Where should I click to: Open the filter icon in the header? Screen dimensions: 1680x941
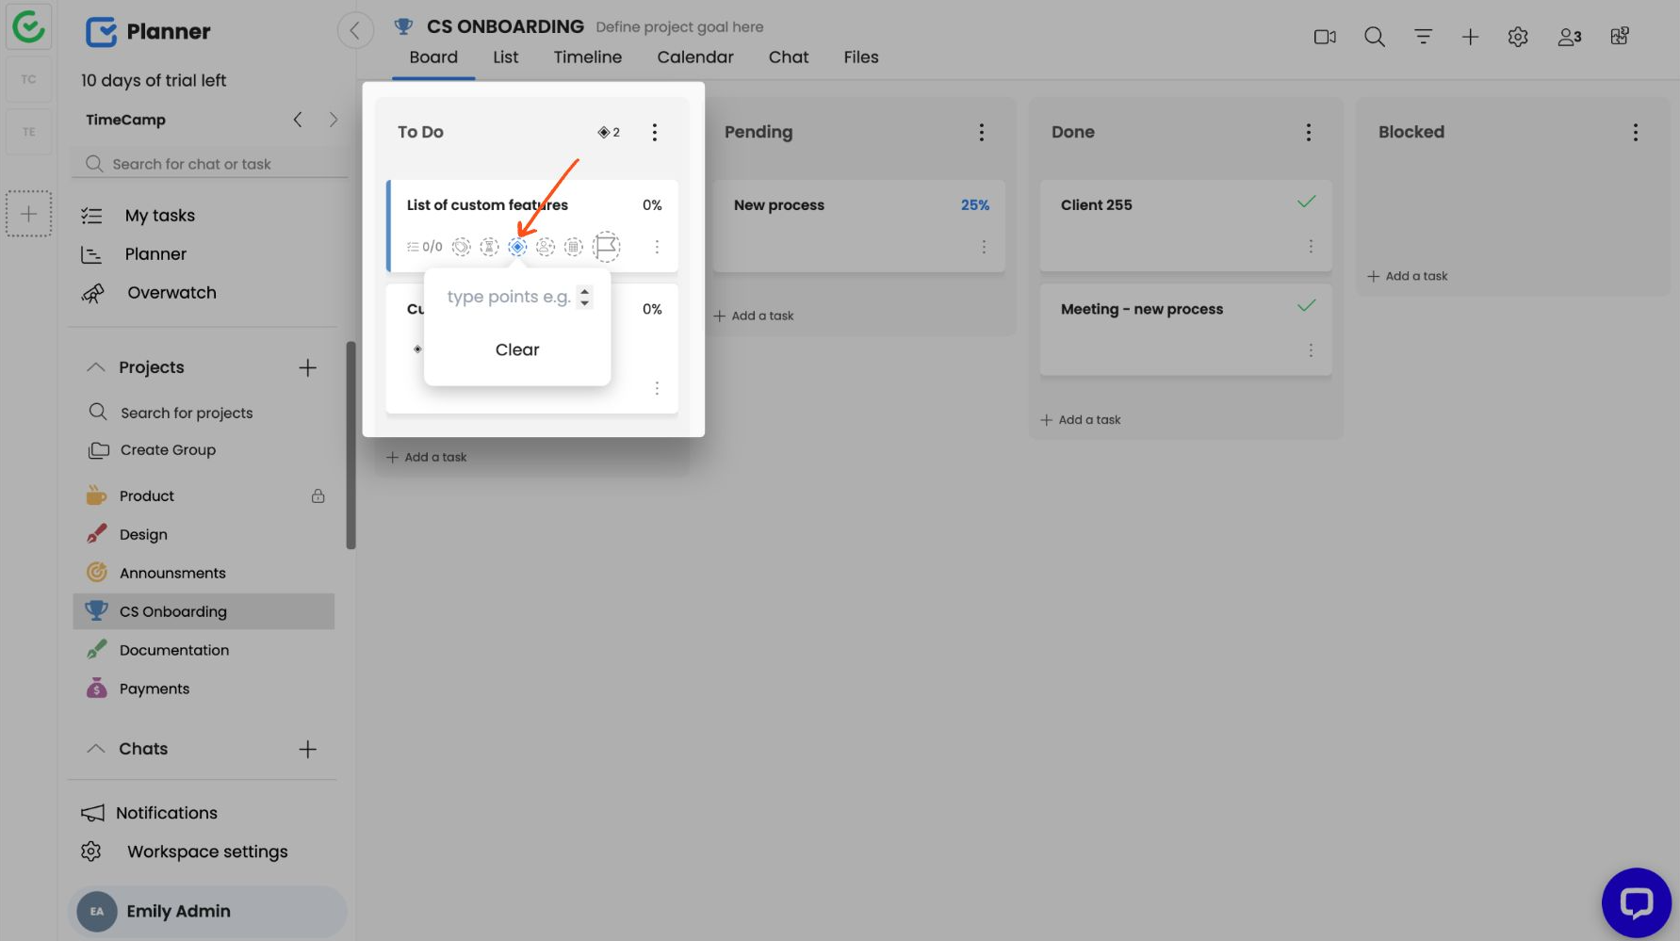[1423, 37]
